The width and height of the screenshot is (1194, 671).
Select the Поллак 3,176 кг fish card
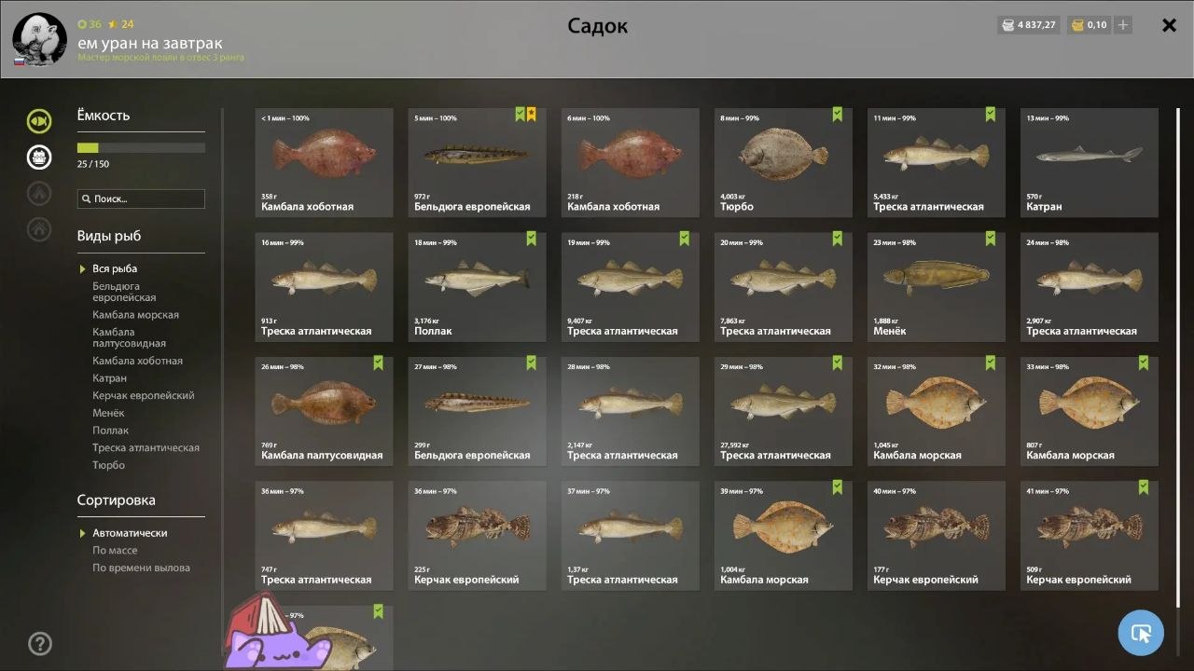click(x=477, y=287)
